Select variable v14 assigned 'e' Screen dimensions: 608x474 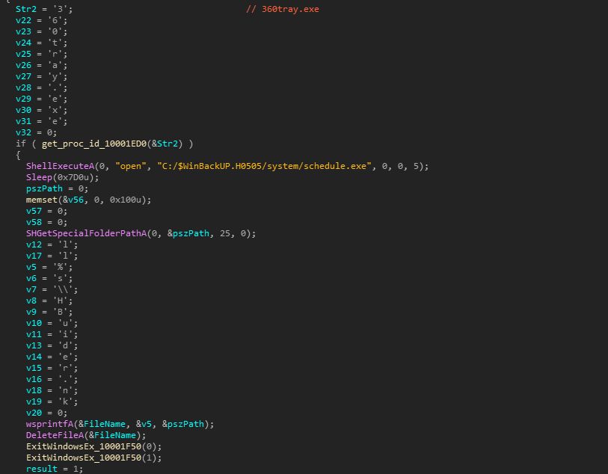click(34, 357)
